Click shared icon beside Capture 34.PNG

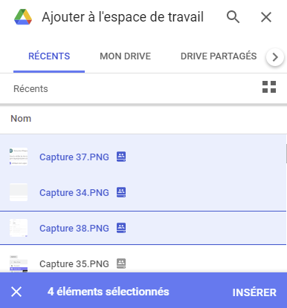pos(121,192)
